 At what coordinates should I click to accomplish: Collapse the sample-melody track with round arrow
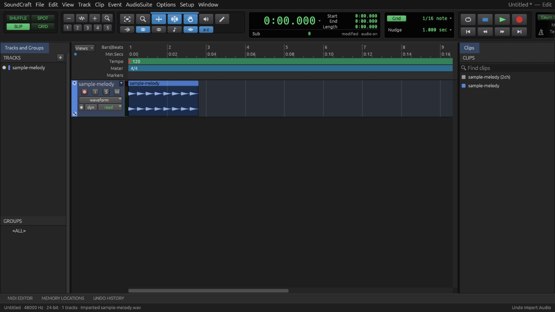coord(74,83)
